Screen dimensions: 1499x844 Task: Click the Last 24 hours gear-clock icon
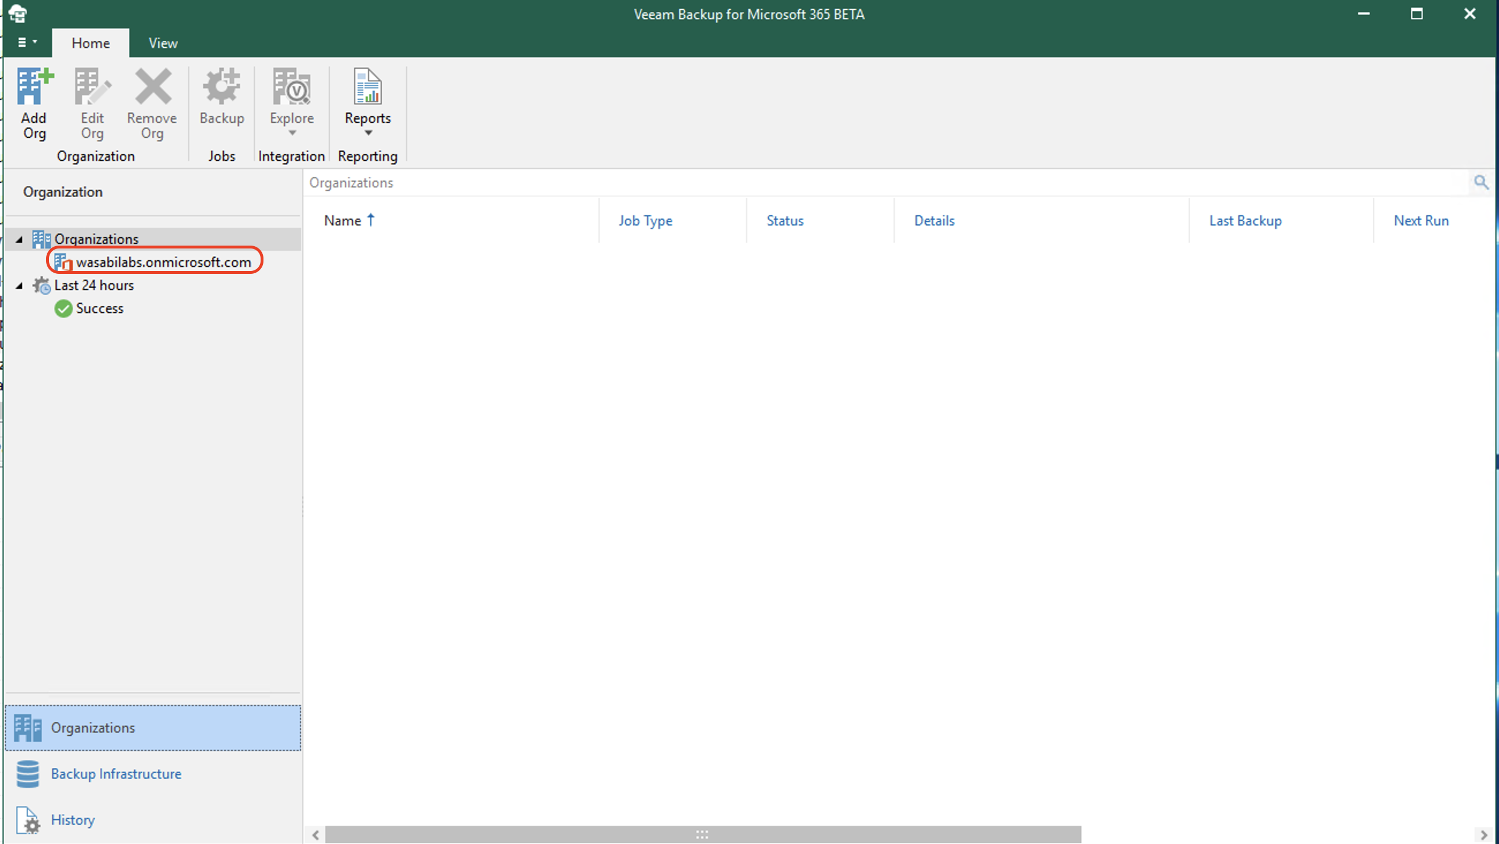pos(42,285)
